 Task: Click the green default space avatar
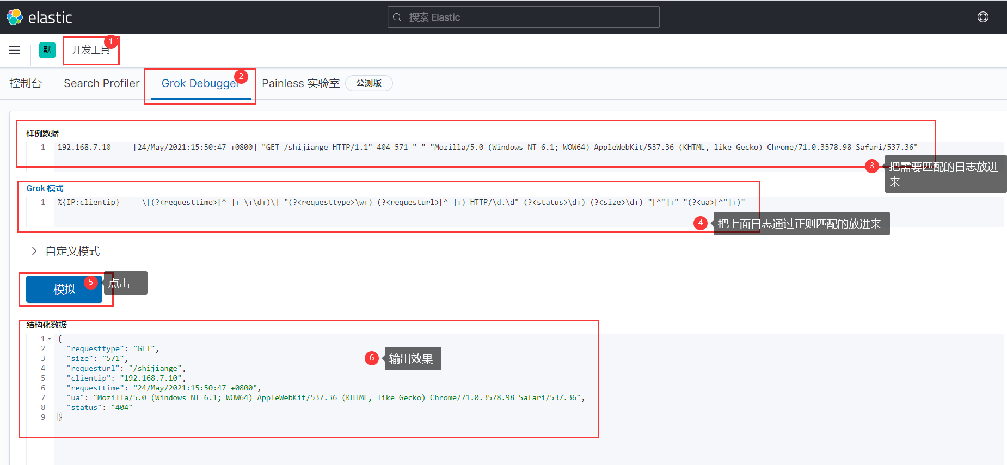tap(47, 50)
